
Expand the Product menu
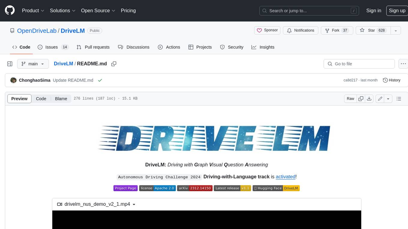pos(33,10)
